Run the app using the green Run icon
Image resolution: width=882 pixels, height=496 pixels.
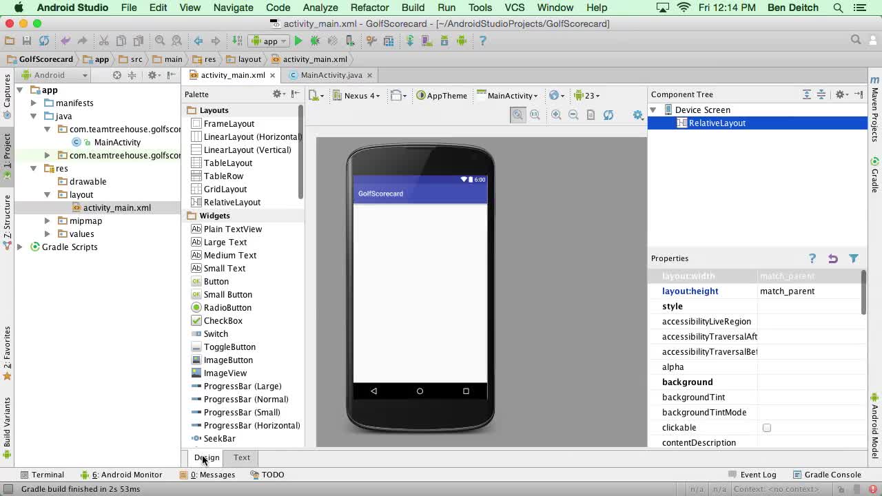(x=298, y=41)
